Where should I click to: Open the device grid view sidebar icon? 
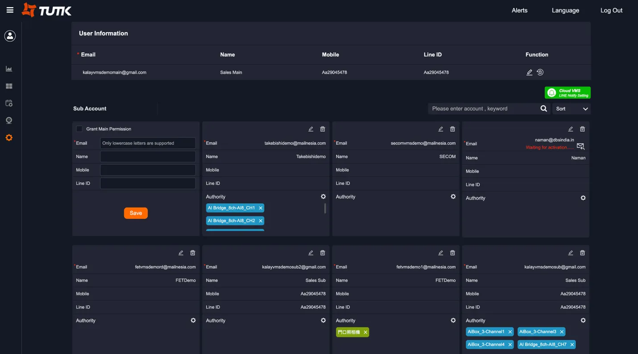[x=9, y=86]
